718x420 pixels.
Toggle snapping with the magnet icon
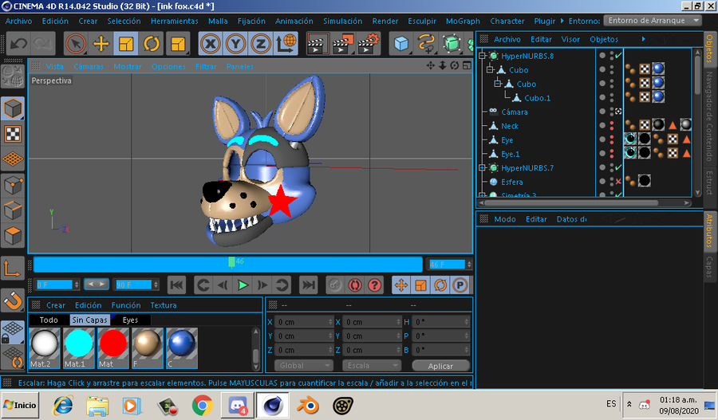click(13, 300)
